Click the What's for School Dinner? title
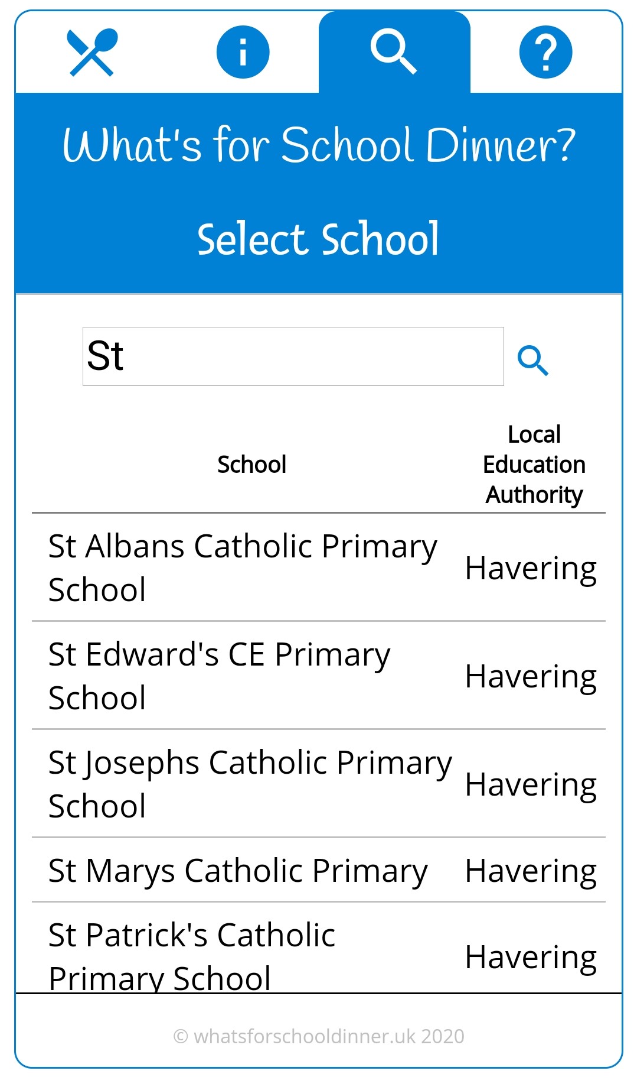Screen dimensions: 634x1087 click(x=319, y=145)
